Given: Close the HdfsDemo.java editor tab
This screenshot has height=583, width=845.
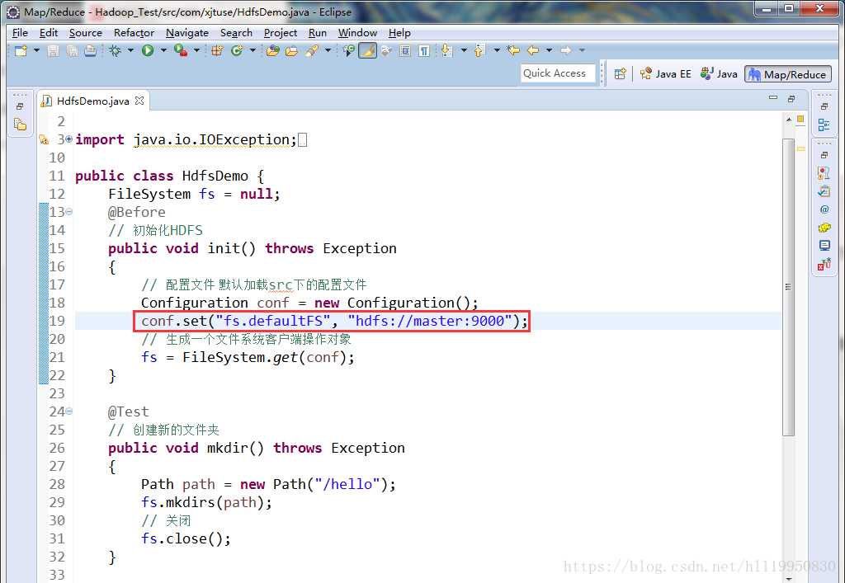Looking at the screenshot, I should tap(139, 101).
